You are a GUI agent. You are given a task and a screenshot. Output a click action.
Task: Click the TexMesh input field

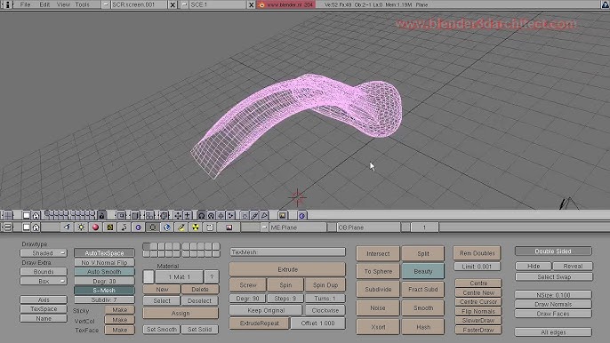pyautogui.click(x=287, y=252)
